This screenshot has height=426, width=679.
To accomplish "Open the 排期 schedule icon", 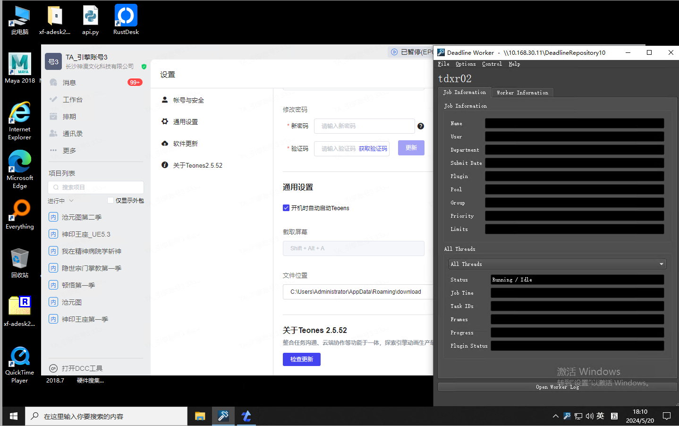I will point(53,117).
